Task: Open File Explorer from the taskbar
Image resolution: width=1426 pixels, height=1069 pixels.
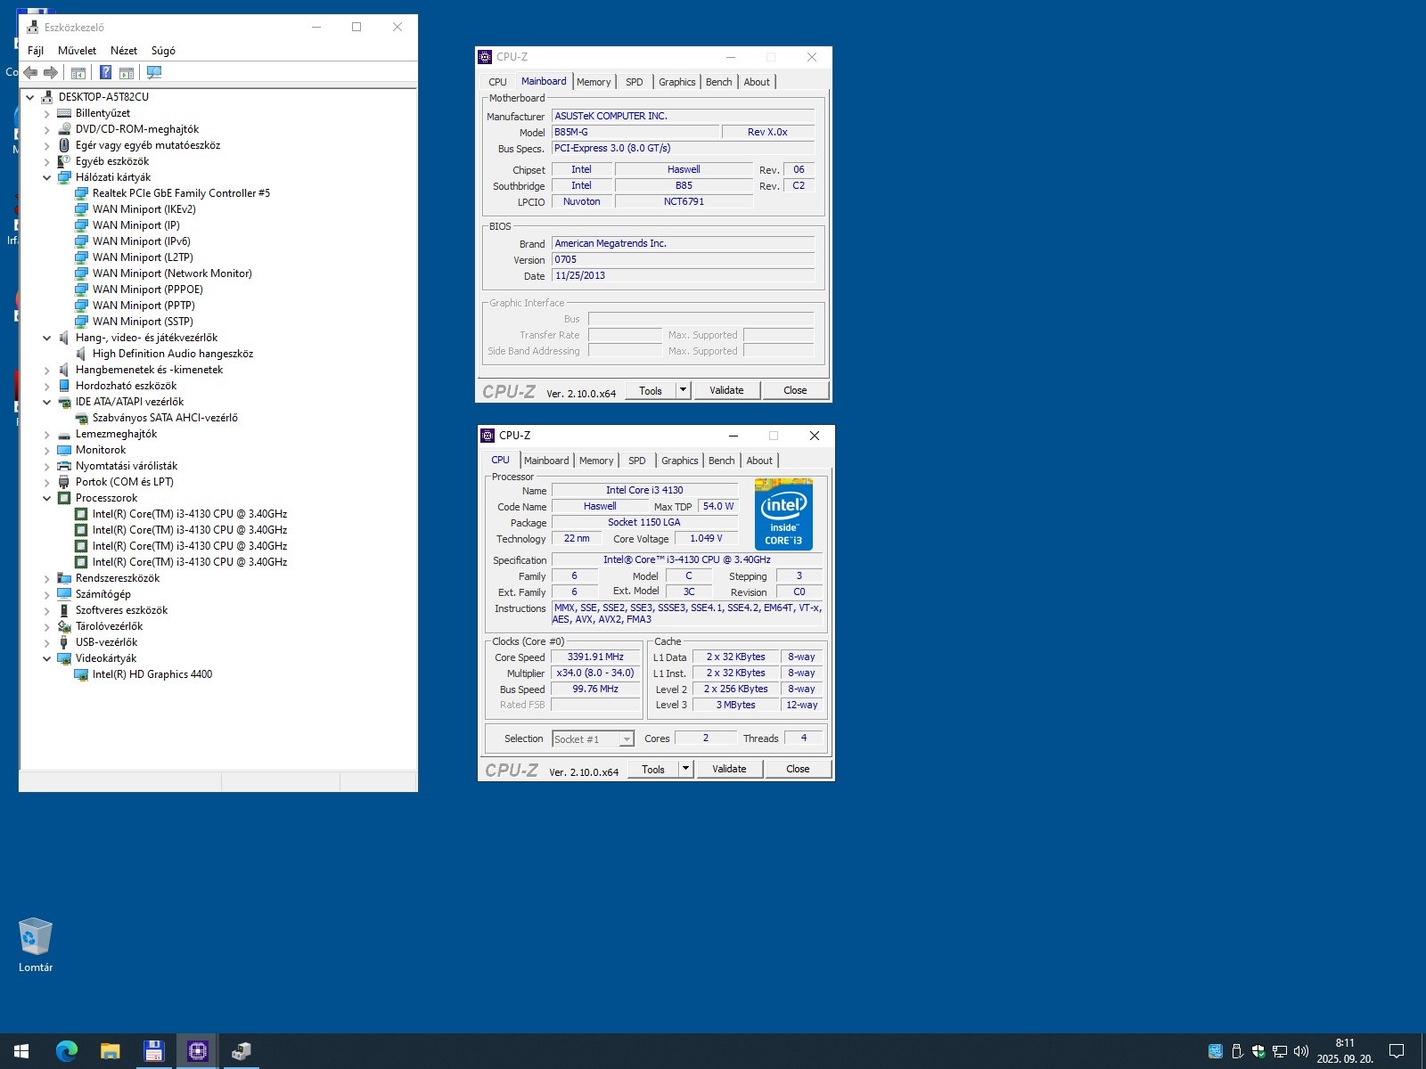Action: [x=111, y=1051]
